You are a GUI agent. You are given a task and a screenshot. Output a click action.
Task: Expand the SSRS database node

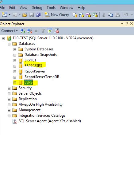click(x=15, y=83)
